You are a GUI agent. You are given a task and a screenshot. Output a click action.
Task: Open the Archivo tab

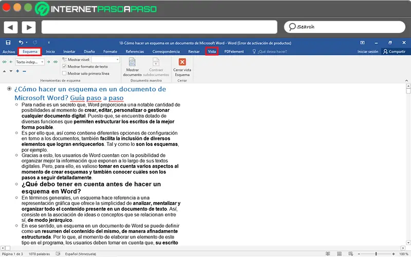pos(9,52)
